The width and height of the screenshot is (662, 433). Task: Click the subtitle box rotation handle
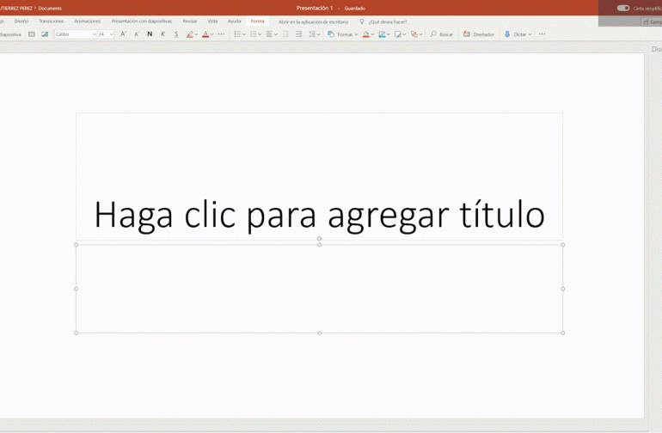click(x=319, y=239)
